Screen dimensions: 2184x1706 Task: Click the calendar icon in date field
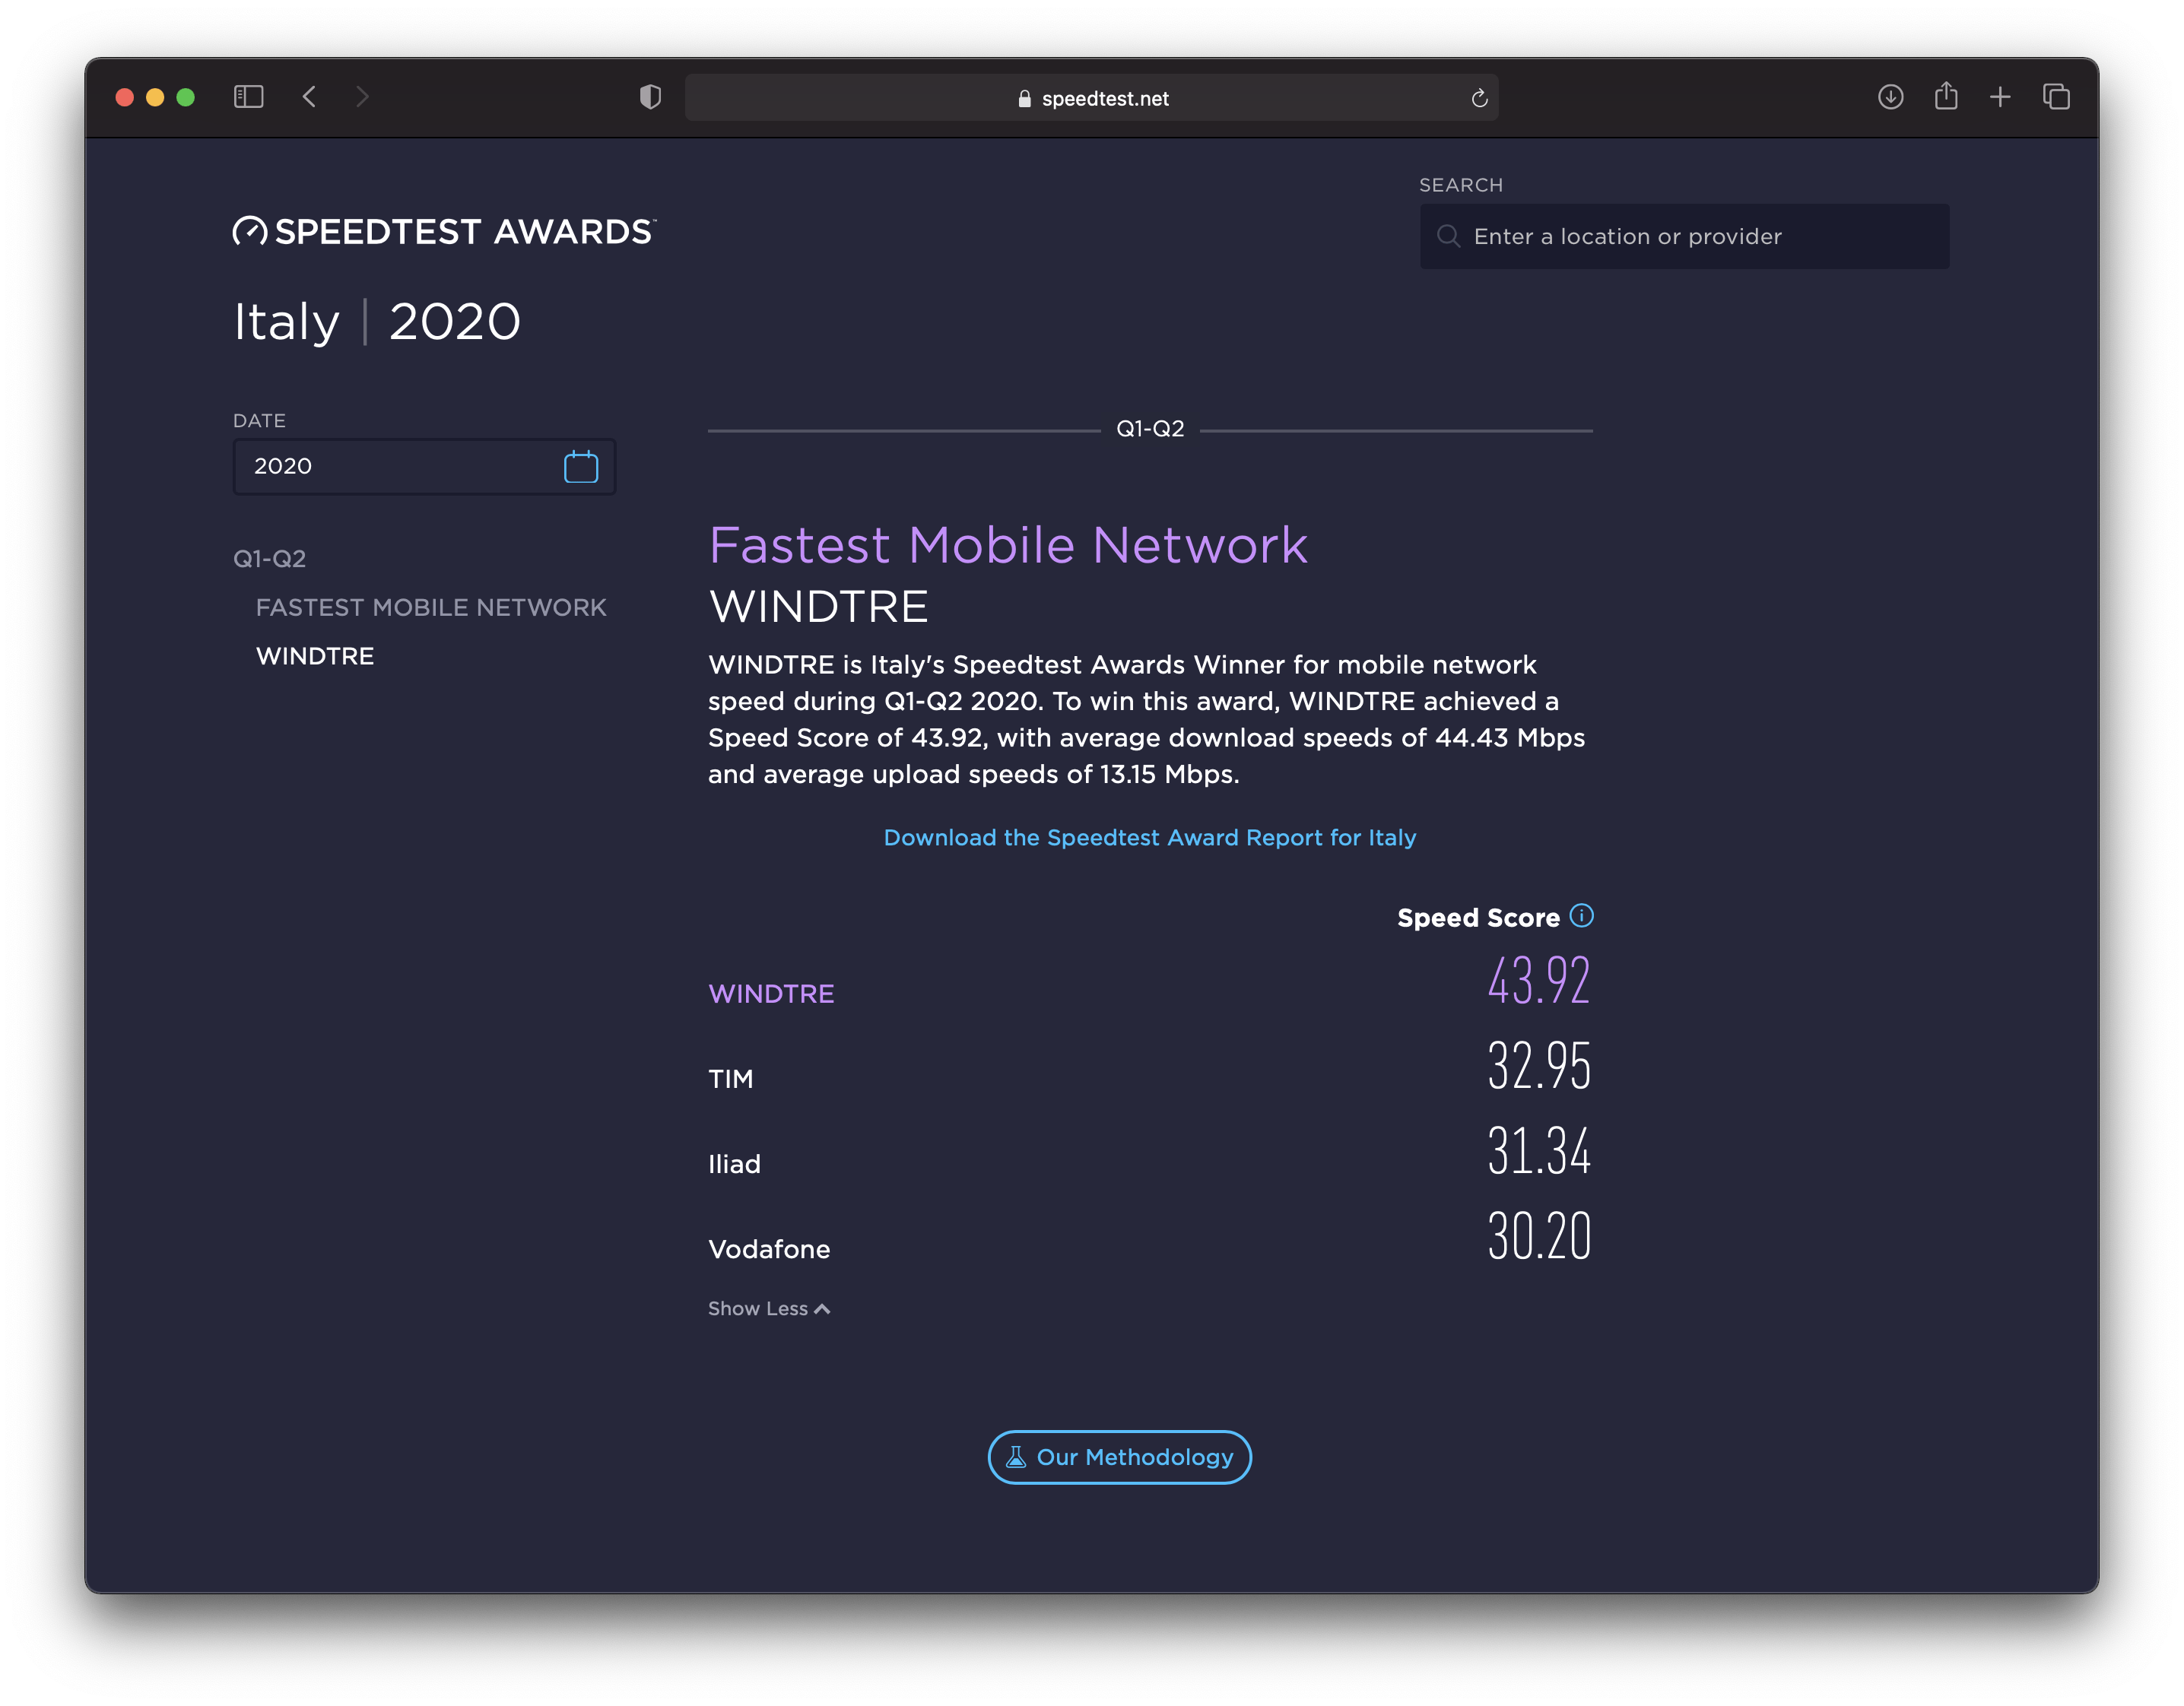[581, 466]
